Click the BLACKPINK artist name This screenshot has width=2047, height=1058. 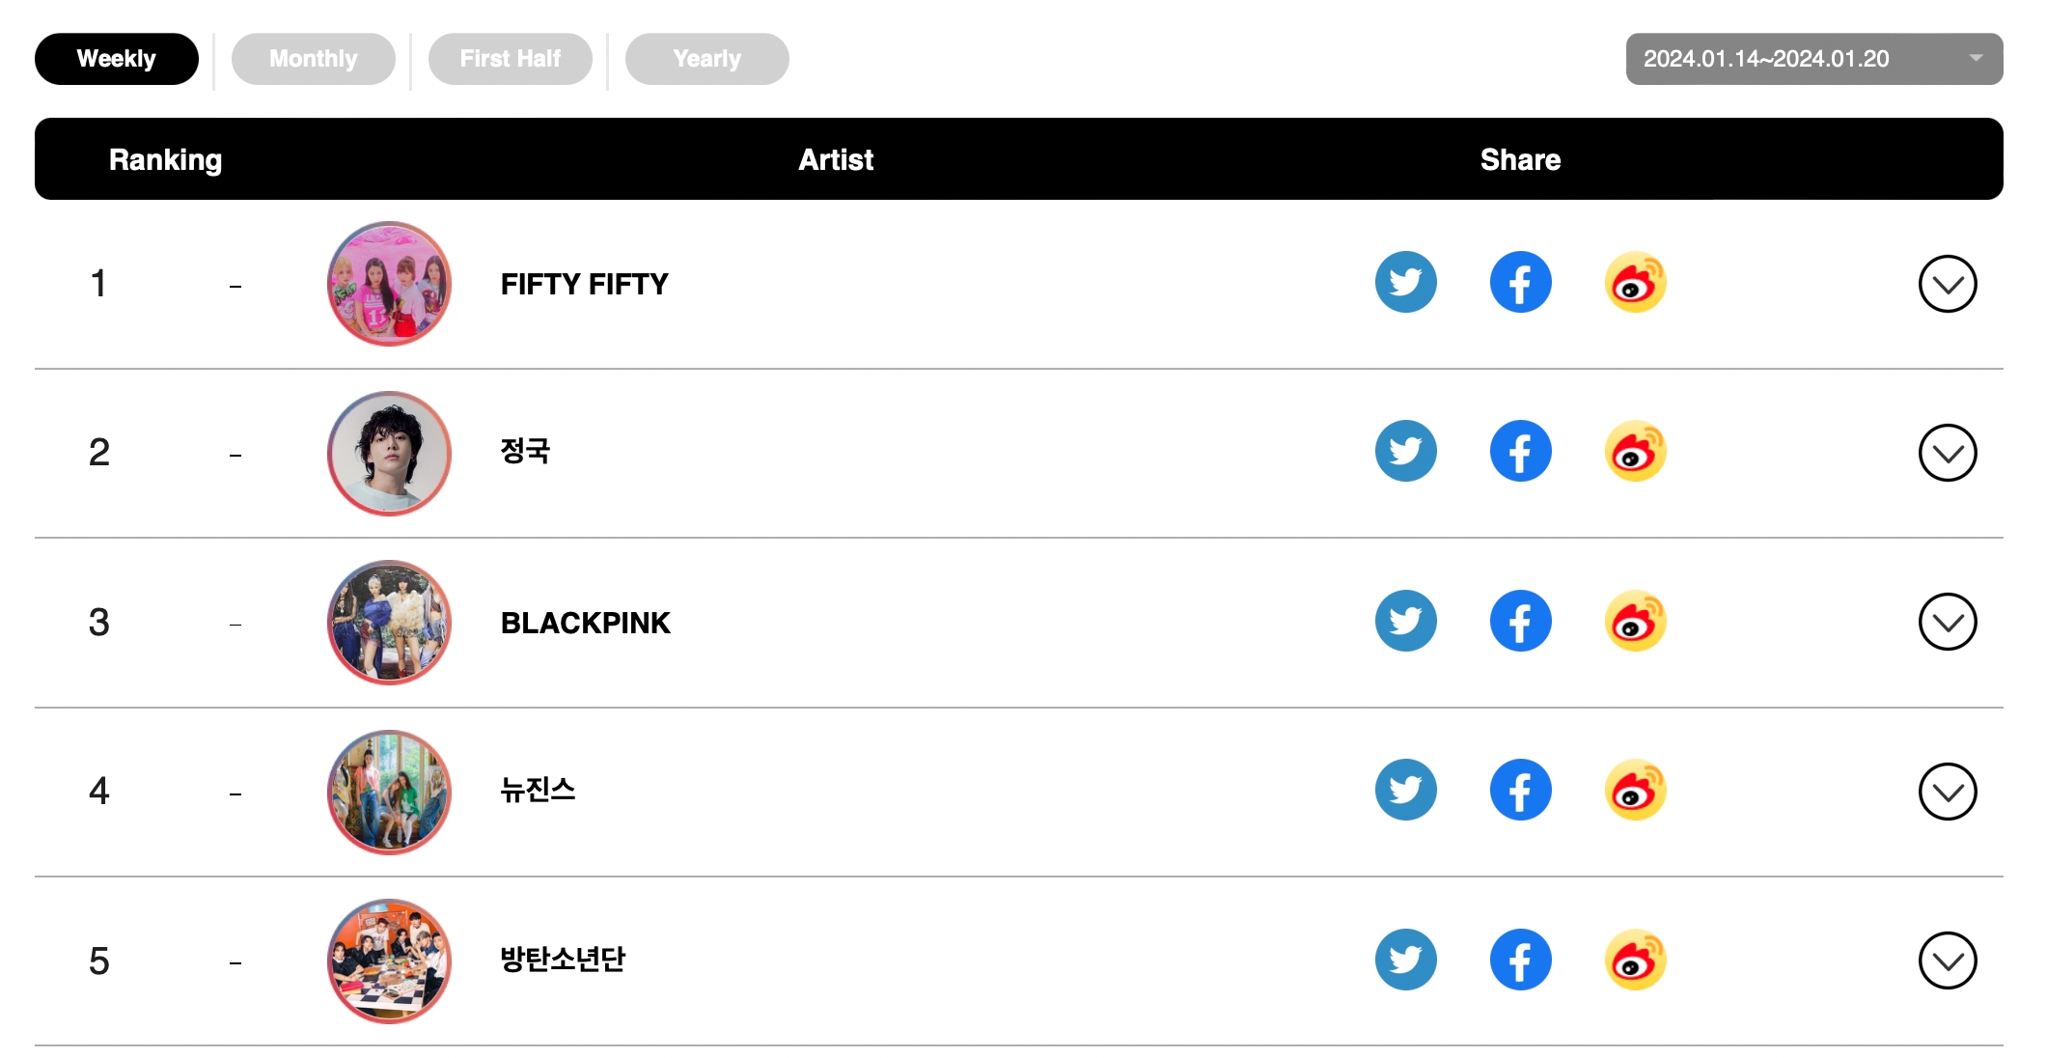[585, 624]
